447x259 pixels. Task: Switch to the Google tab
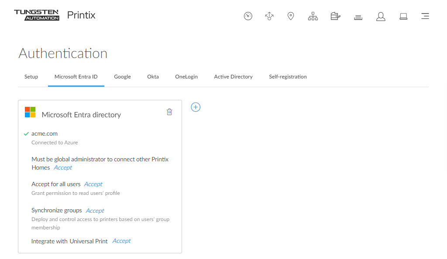click(122, 77)
